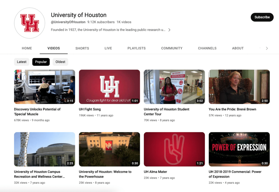
Task: Open title 'Discovery Unlocks Potential of Special Muscle'
Action: [x=37, y=112]
